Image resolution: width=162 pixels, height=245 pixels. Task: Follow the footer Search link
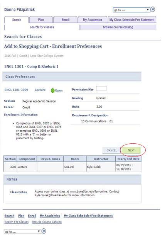[x=9, y=216]
